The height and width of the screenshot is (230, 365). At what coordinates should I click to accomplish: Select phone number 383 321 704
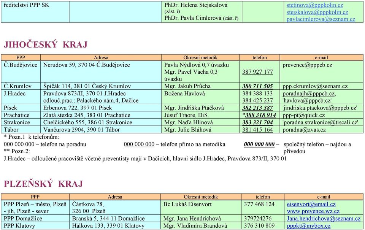tap(257, 122)
